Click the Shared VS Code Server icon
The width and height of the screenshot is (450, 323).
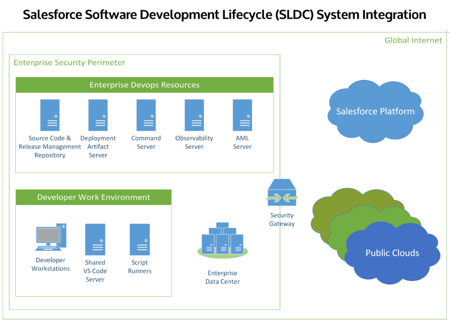click(95, 239)
